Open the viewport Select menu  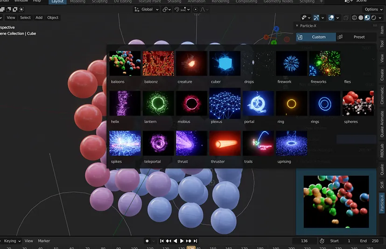click(25, 17)
